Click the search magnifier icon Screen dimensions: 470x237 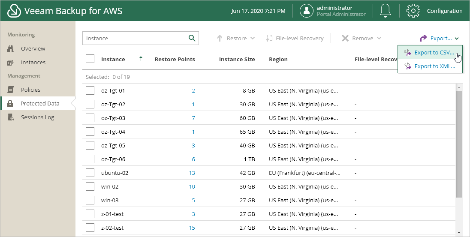pyautogui.click(x=192, y=38)
